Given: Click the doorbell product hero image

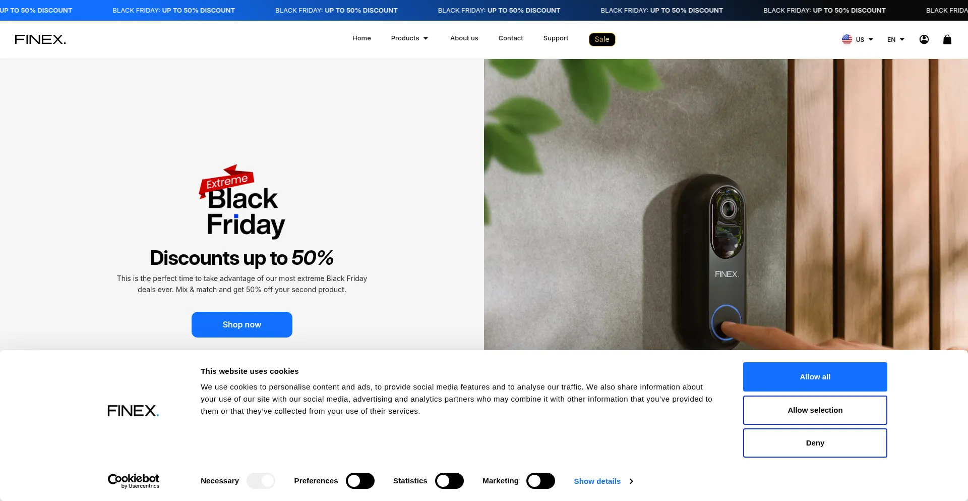Looking at the screenshot, I should click(x=726, y=204).
